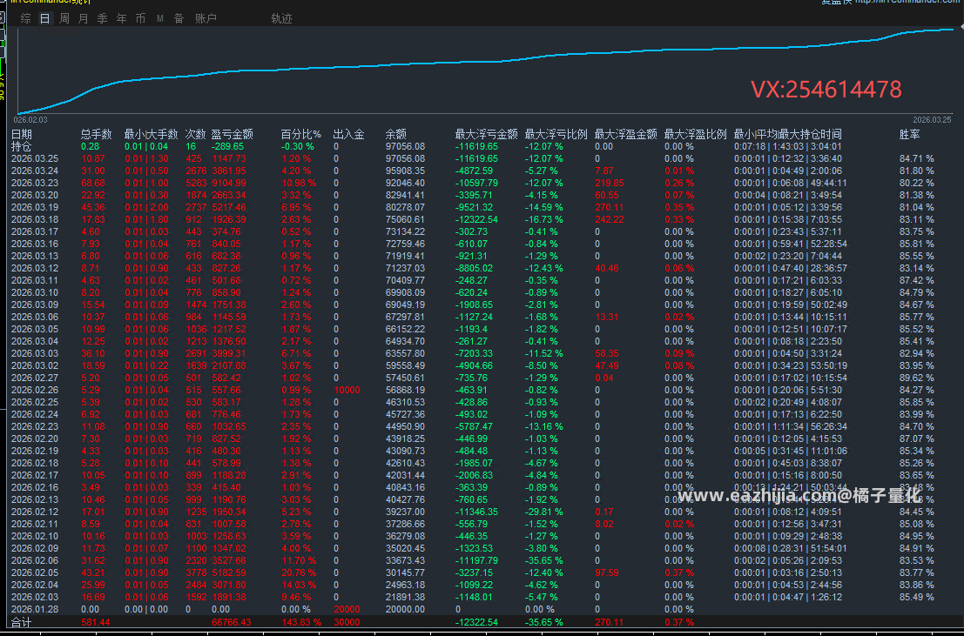Switch to the 年 yearly tab
This screenshot has height=636, width=964.
121,18
